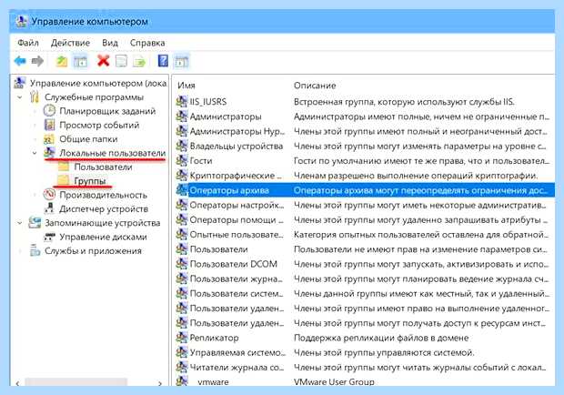Select the Операторы архива group row

[x=366, y=190]
